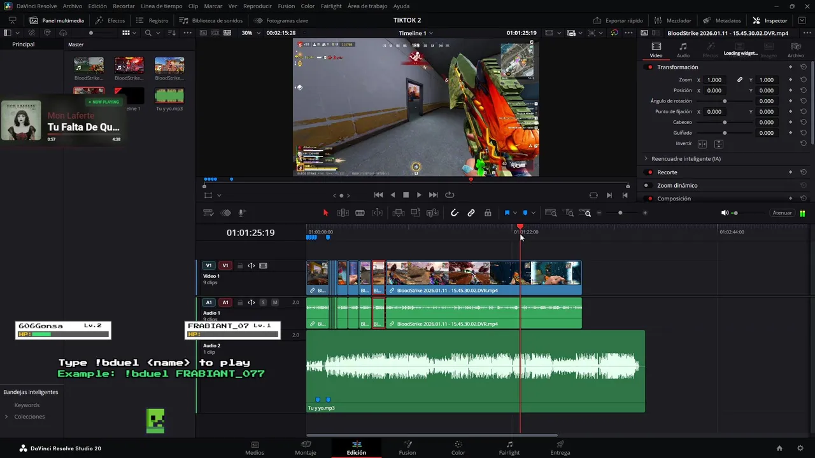This screenshot has width=815, height=458.
Task: Toggle the Inspector panel
Action: 770,20
